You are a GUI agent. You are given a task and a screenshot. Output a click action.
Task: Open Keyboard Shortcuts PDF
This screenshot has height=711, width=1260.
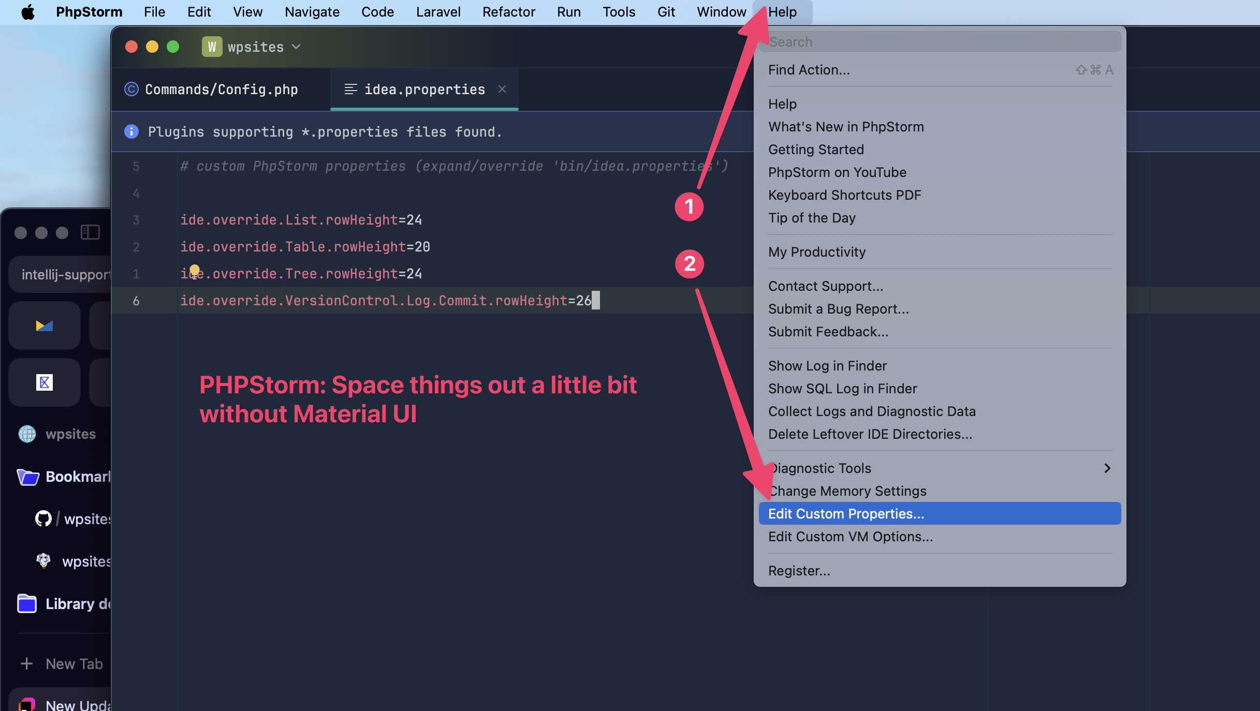[x=940, y=195]
